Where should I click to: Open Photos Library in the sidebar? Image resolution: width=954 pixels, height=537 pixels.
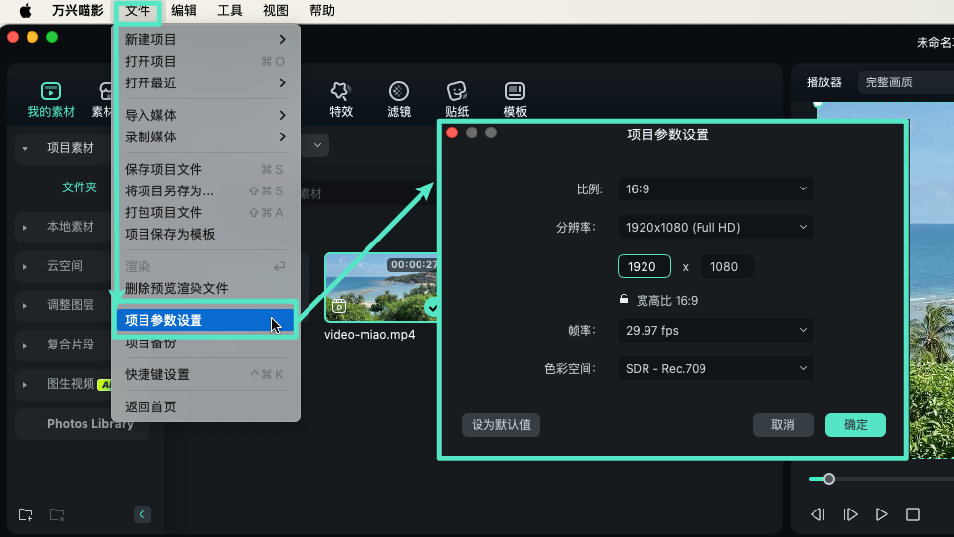pos(83,424)
